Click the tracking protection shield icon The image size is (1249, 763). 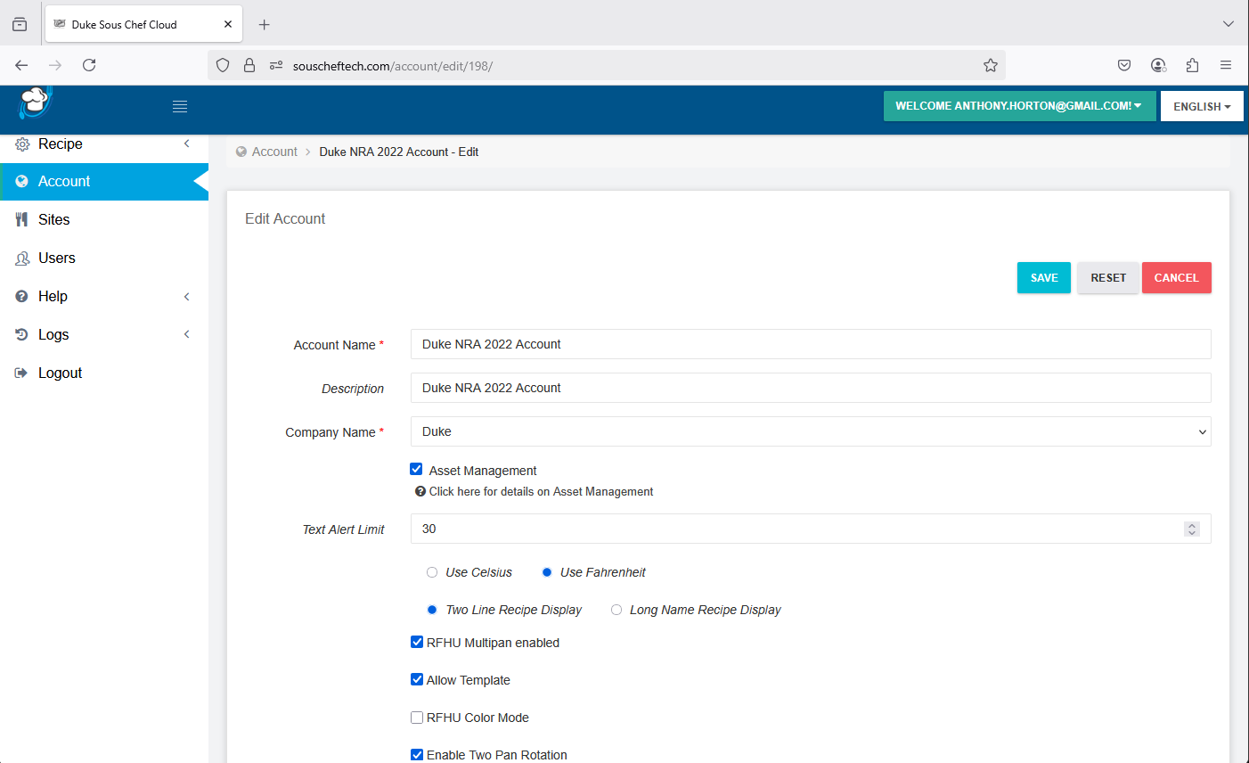pos(224,65)
